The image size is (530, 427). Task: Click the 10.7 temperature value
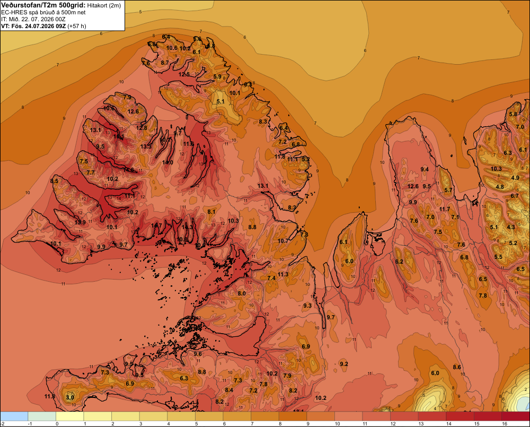tap(283, 241)
